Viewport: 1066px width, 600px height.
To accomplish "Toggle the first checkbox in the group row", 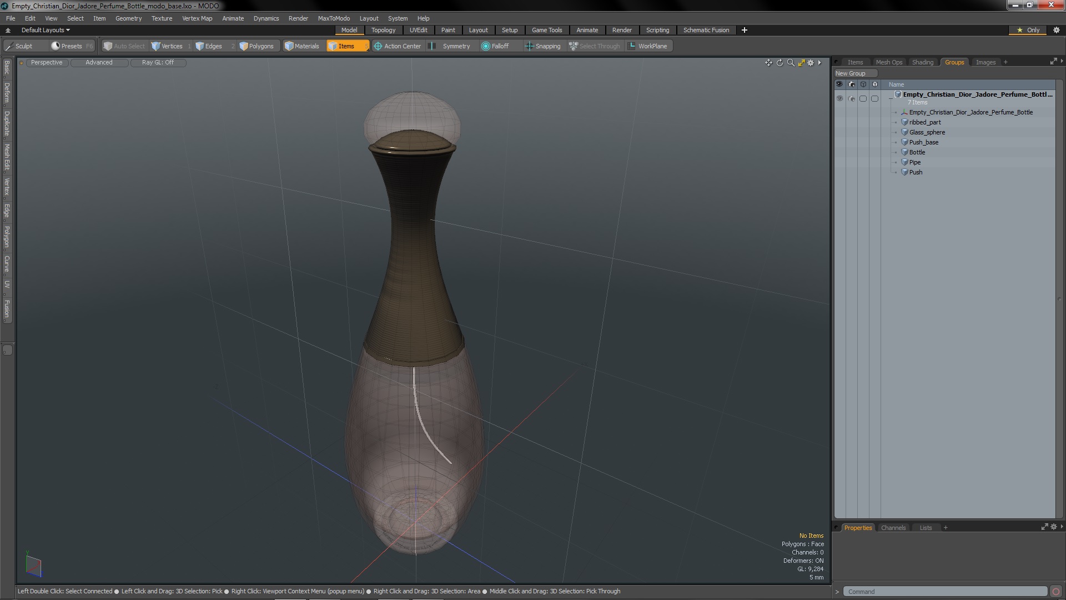I will [x=863, y=98].
